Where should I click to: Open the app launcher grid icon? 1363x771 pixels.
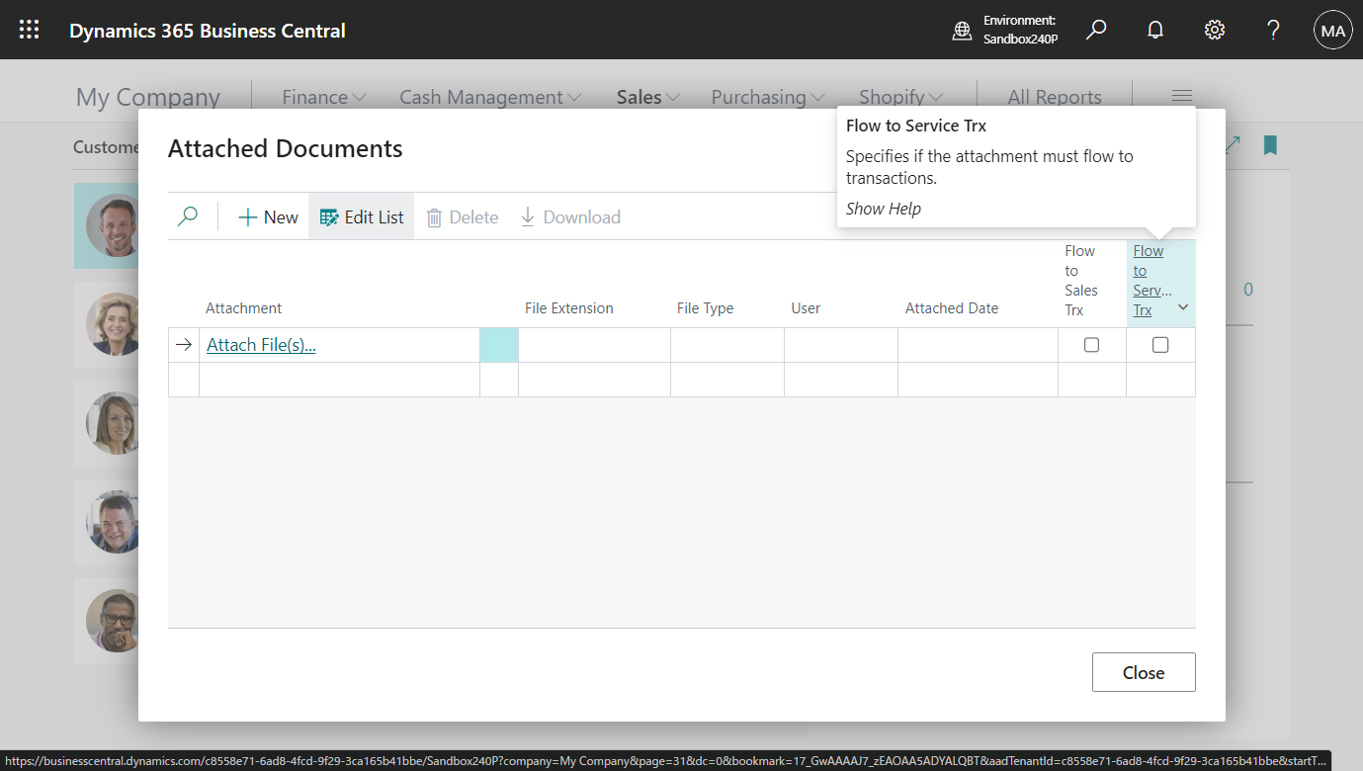click(29, 30)
